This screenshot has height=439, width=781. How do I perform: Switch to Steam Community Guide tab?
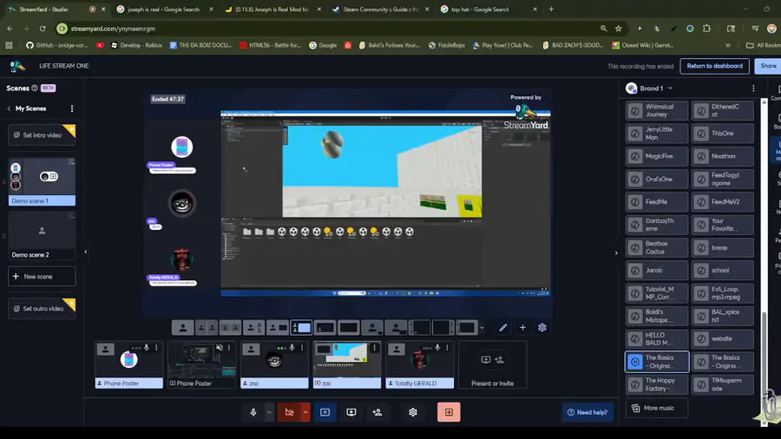click(381, 9)
